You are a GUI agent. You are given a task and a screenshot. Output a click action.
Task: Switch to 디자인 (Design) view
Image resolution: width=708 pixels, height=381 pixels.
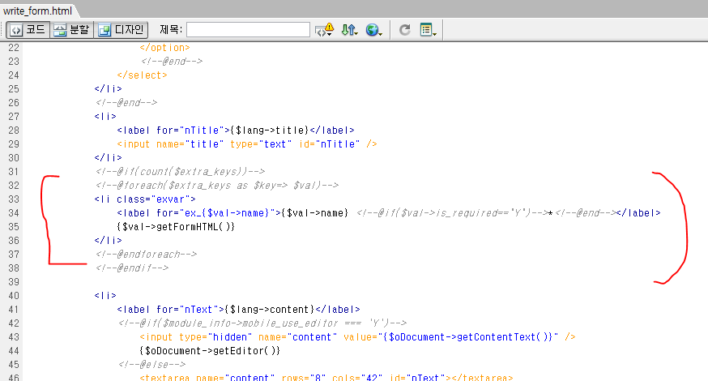[x=121, y=30]
